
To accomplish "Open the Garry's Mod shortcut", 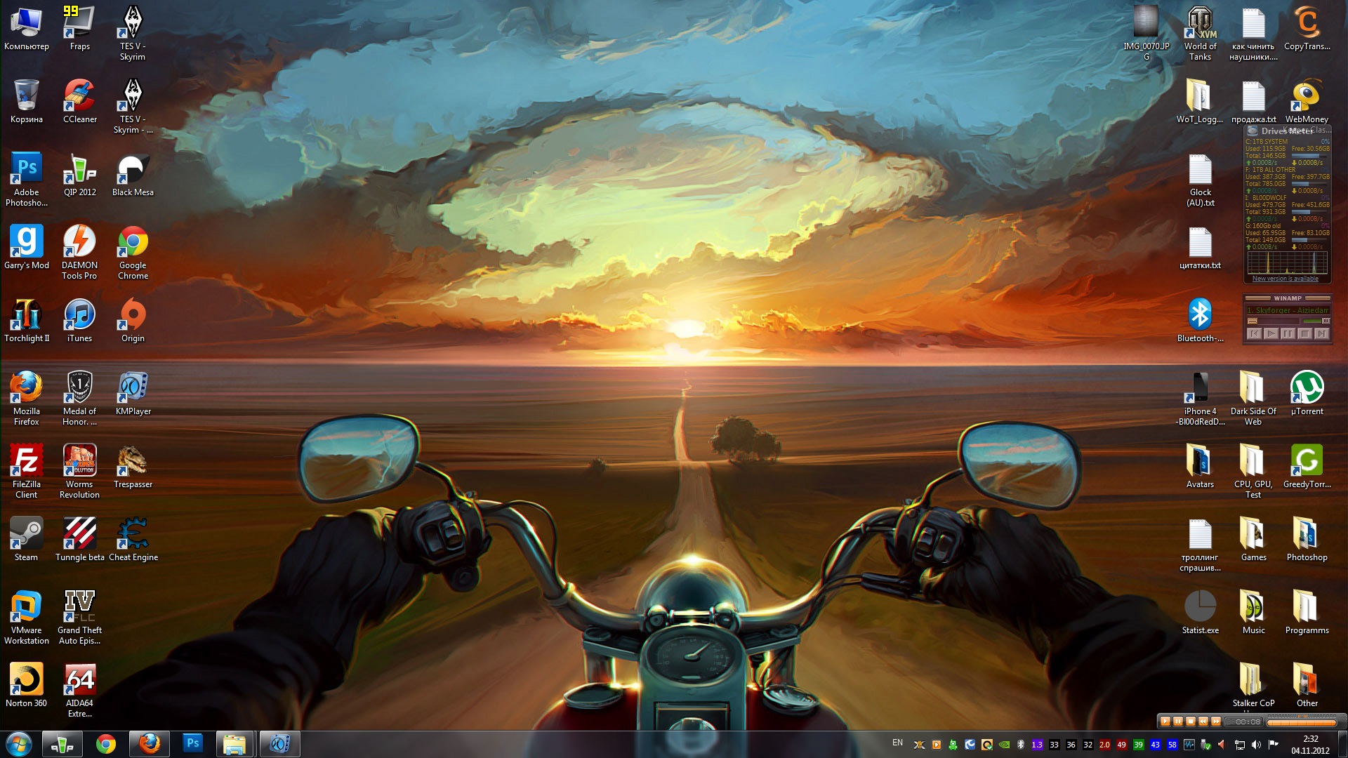I will [27, 247].
